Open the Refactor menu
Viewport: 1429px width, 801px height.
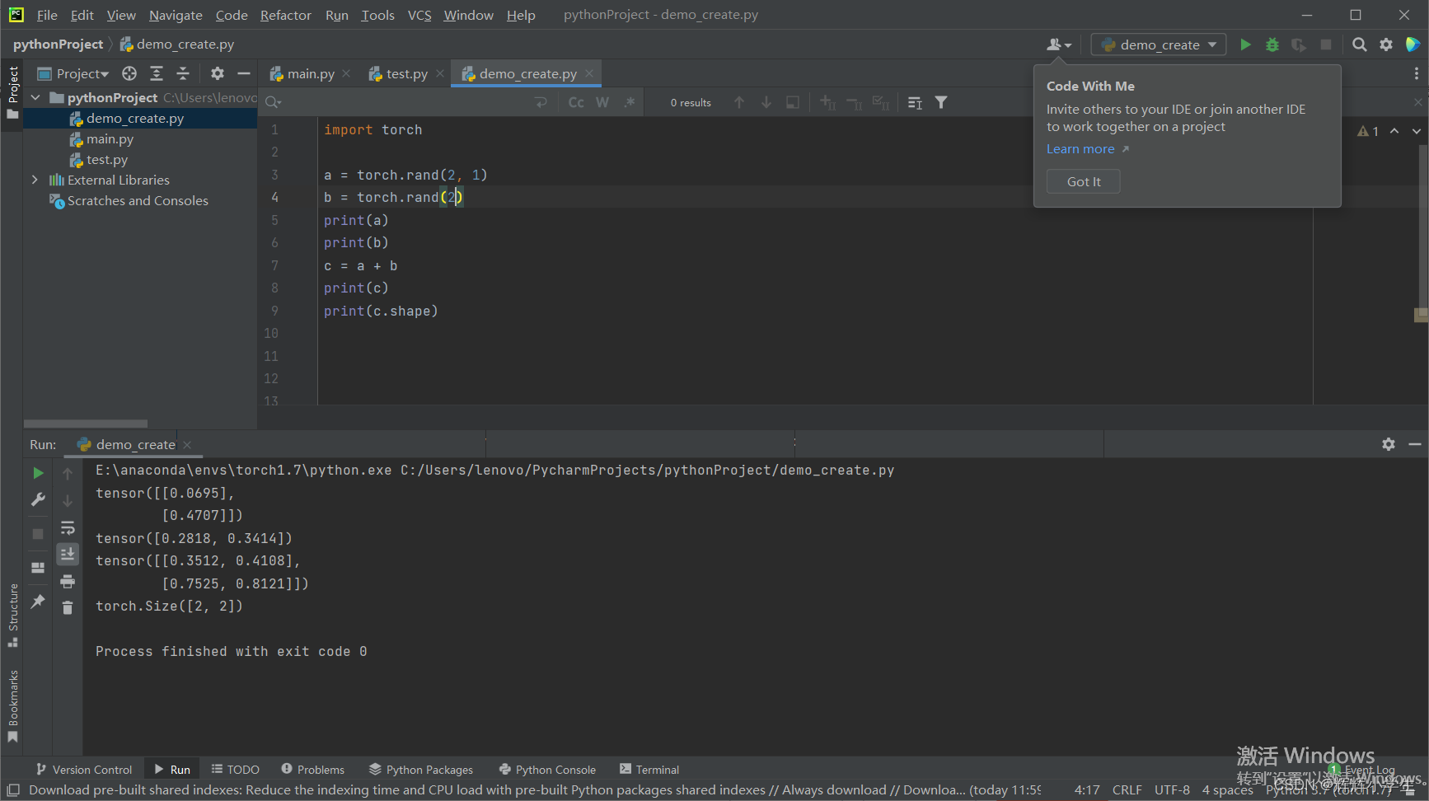(x=285, y=15)
